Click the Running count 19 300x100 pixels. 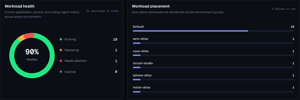pyautogui.click(x=115, y=40)
